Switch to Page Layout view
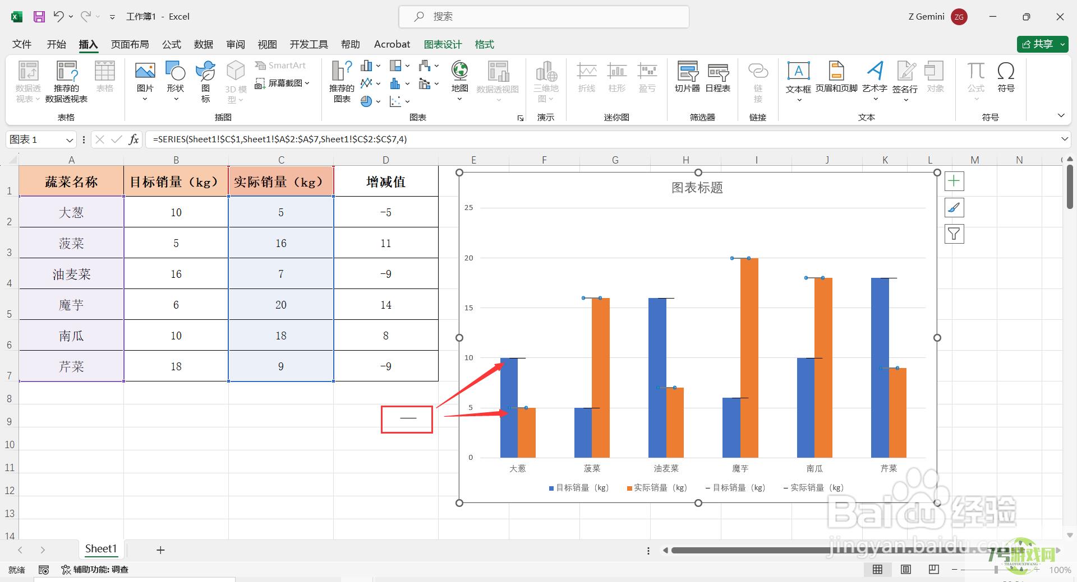Image resolution: width=1077 pixels, height=582 pixels. click(905, 570)
